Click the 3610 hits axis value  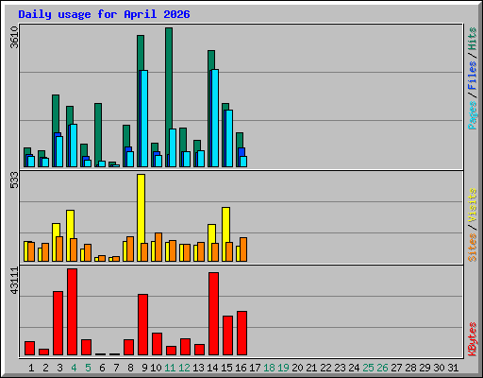point(14,37)
